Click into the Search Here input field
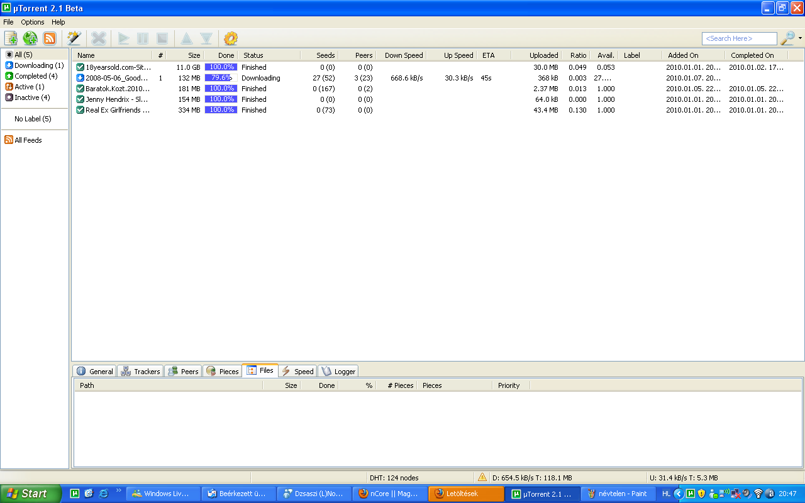805x503 pixels. [x=739, y=38]
